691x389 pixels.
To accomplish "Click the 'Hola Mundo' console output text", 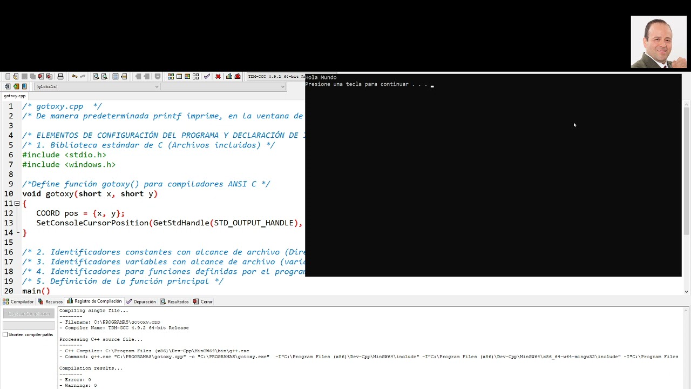I will click(x=321, y=77).
